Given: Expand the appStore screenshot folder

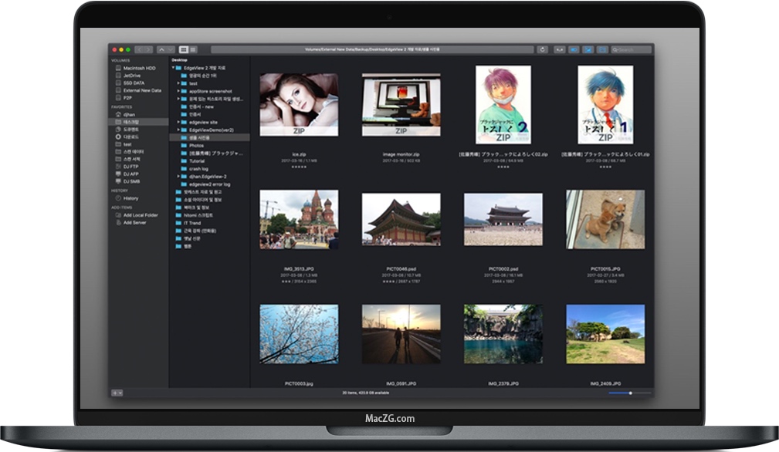Looking at the screenshot, I should point(178,91).
